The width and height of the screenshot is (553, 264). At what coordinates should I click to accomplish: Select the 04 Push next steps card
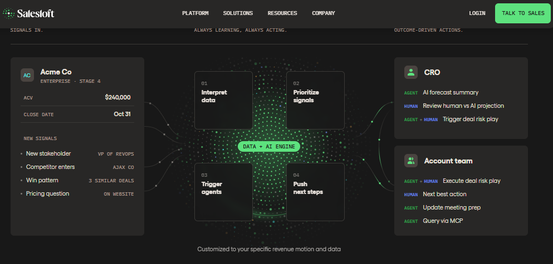(315, 192)
